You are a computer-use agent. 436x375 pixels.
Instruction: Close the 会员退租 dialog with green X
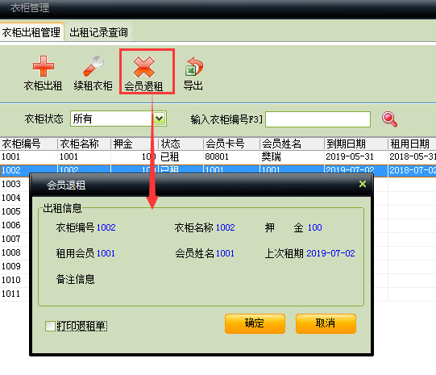363,184
